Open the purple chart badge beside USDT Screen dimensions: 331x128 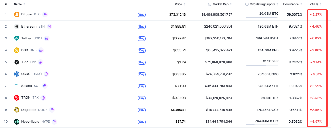click(47, 38)
